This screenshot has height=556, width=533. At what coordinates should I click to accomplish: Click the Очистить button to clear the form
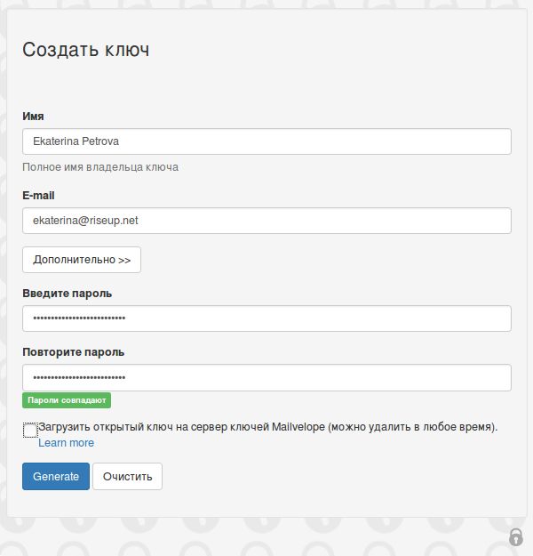pos(128,476)
